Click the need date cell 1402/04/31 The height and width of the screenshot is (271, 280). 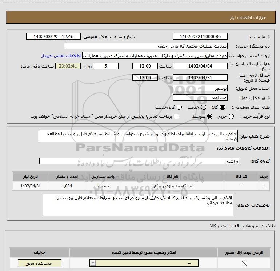point(31,186)
